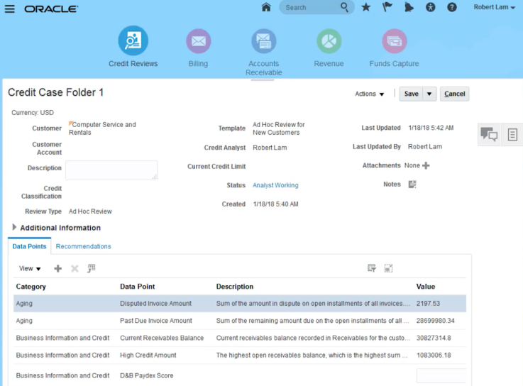The height and width of the screenshot is (386, 523).
Task: Add a data point with plus icon
Action: [58, 268]
